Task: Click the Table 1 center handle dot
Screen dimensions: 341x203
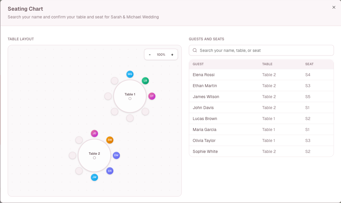Action: (x=130, y=99)
